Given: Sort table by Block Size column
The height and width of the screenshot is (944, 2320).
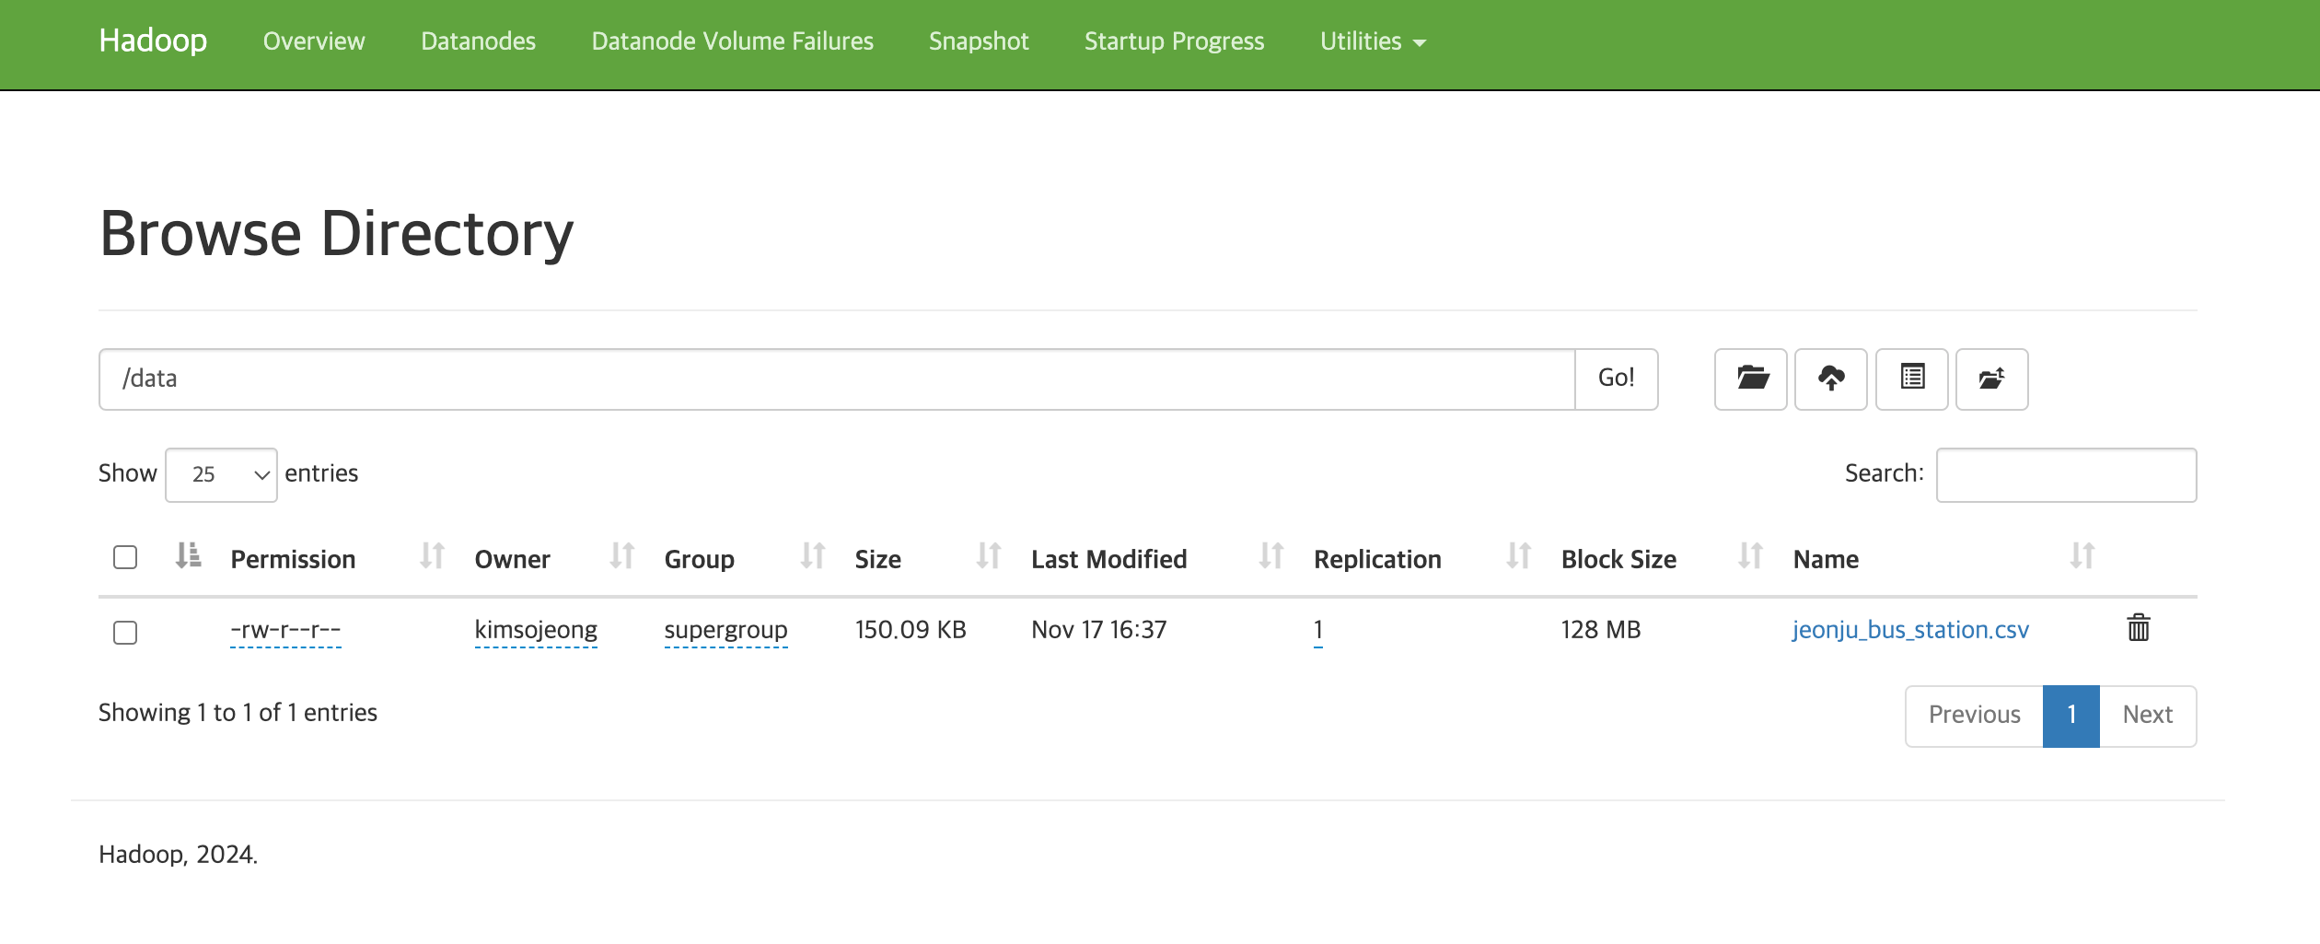Looking at the screenshot, I should [1750, 556].
